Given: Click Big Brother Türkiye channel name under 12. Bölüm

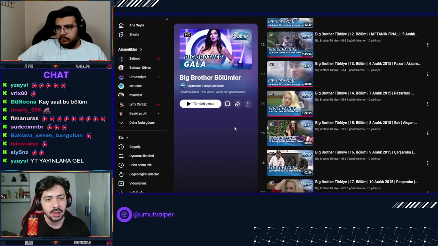Looking at the screenshot, I should point(327,41).
